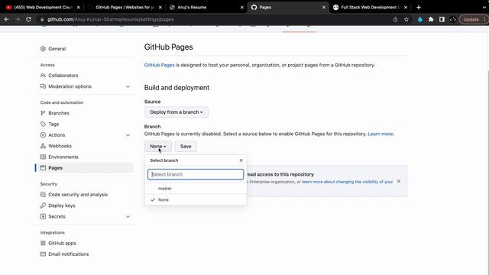Select Pages in settings sidebar
The width and height of the screenshot is (489, 275).
click(84, 168)
